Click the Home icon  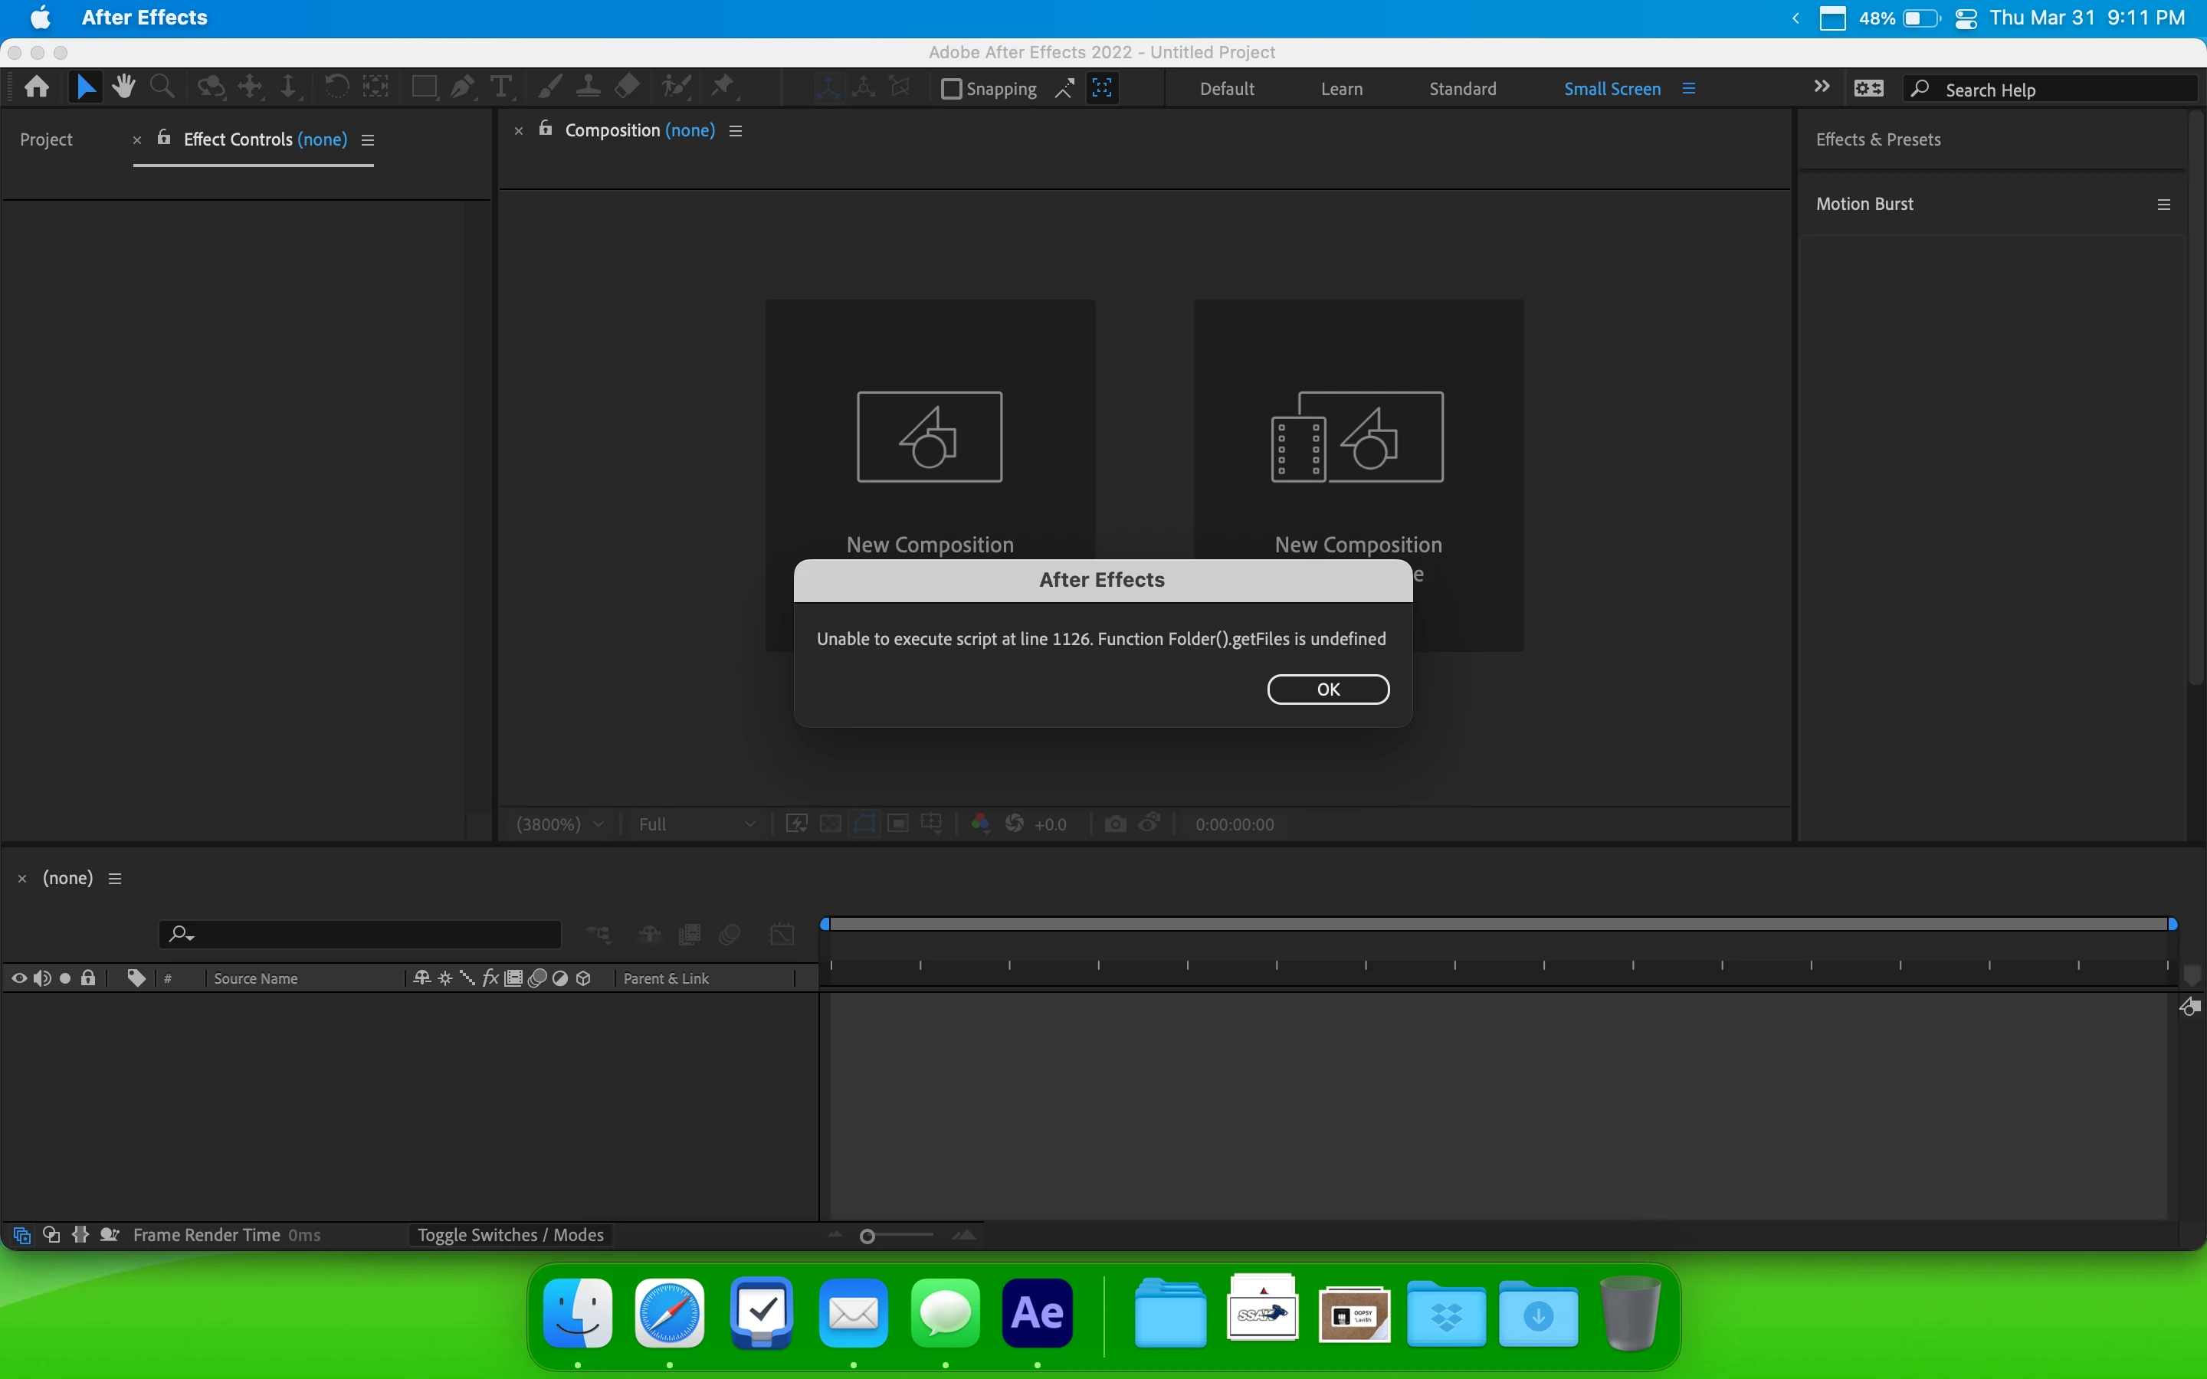(37, 87)
